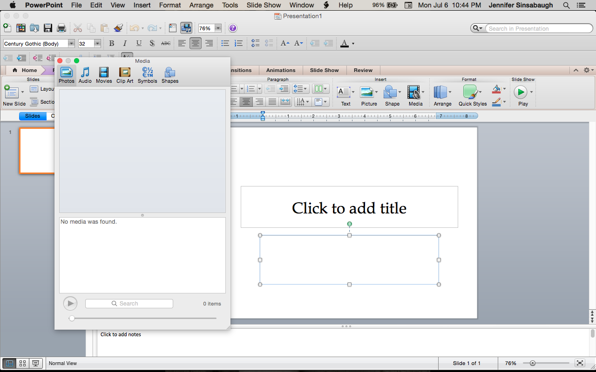Image resolution: width=596 pixels, height=372 pixels.
Task: Adjust the Media window thumbnail size slider
Action: tap(72, 318)
